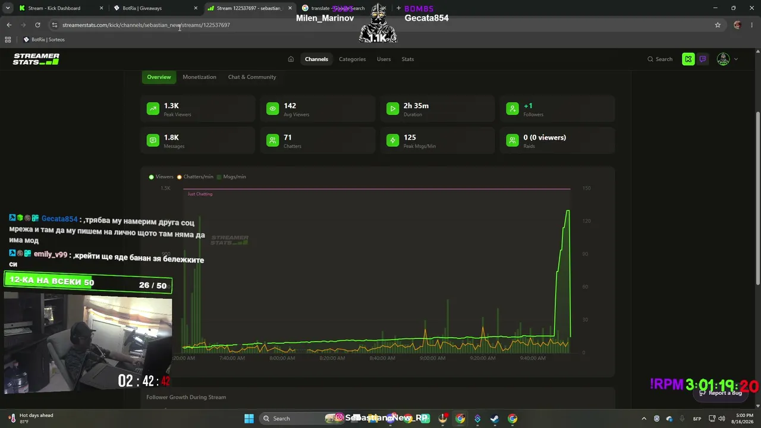761x428 pixels.
Task: Click the Messages chat bubble icon
Action: (x=153, y=140)
